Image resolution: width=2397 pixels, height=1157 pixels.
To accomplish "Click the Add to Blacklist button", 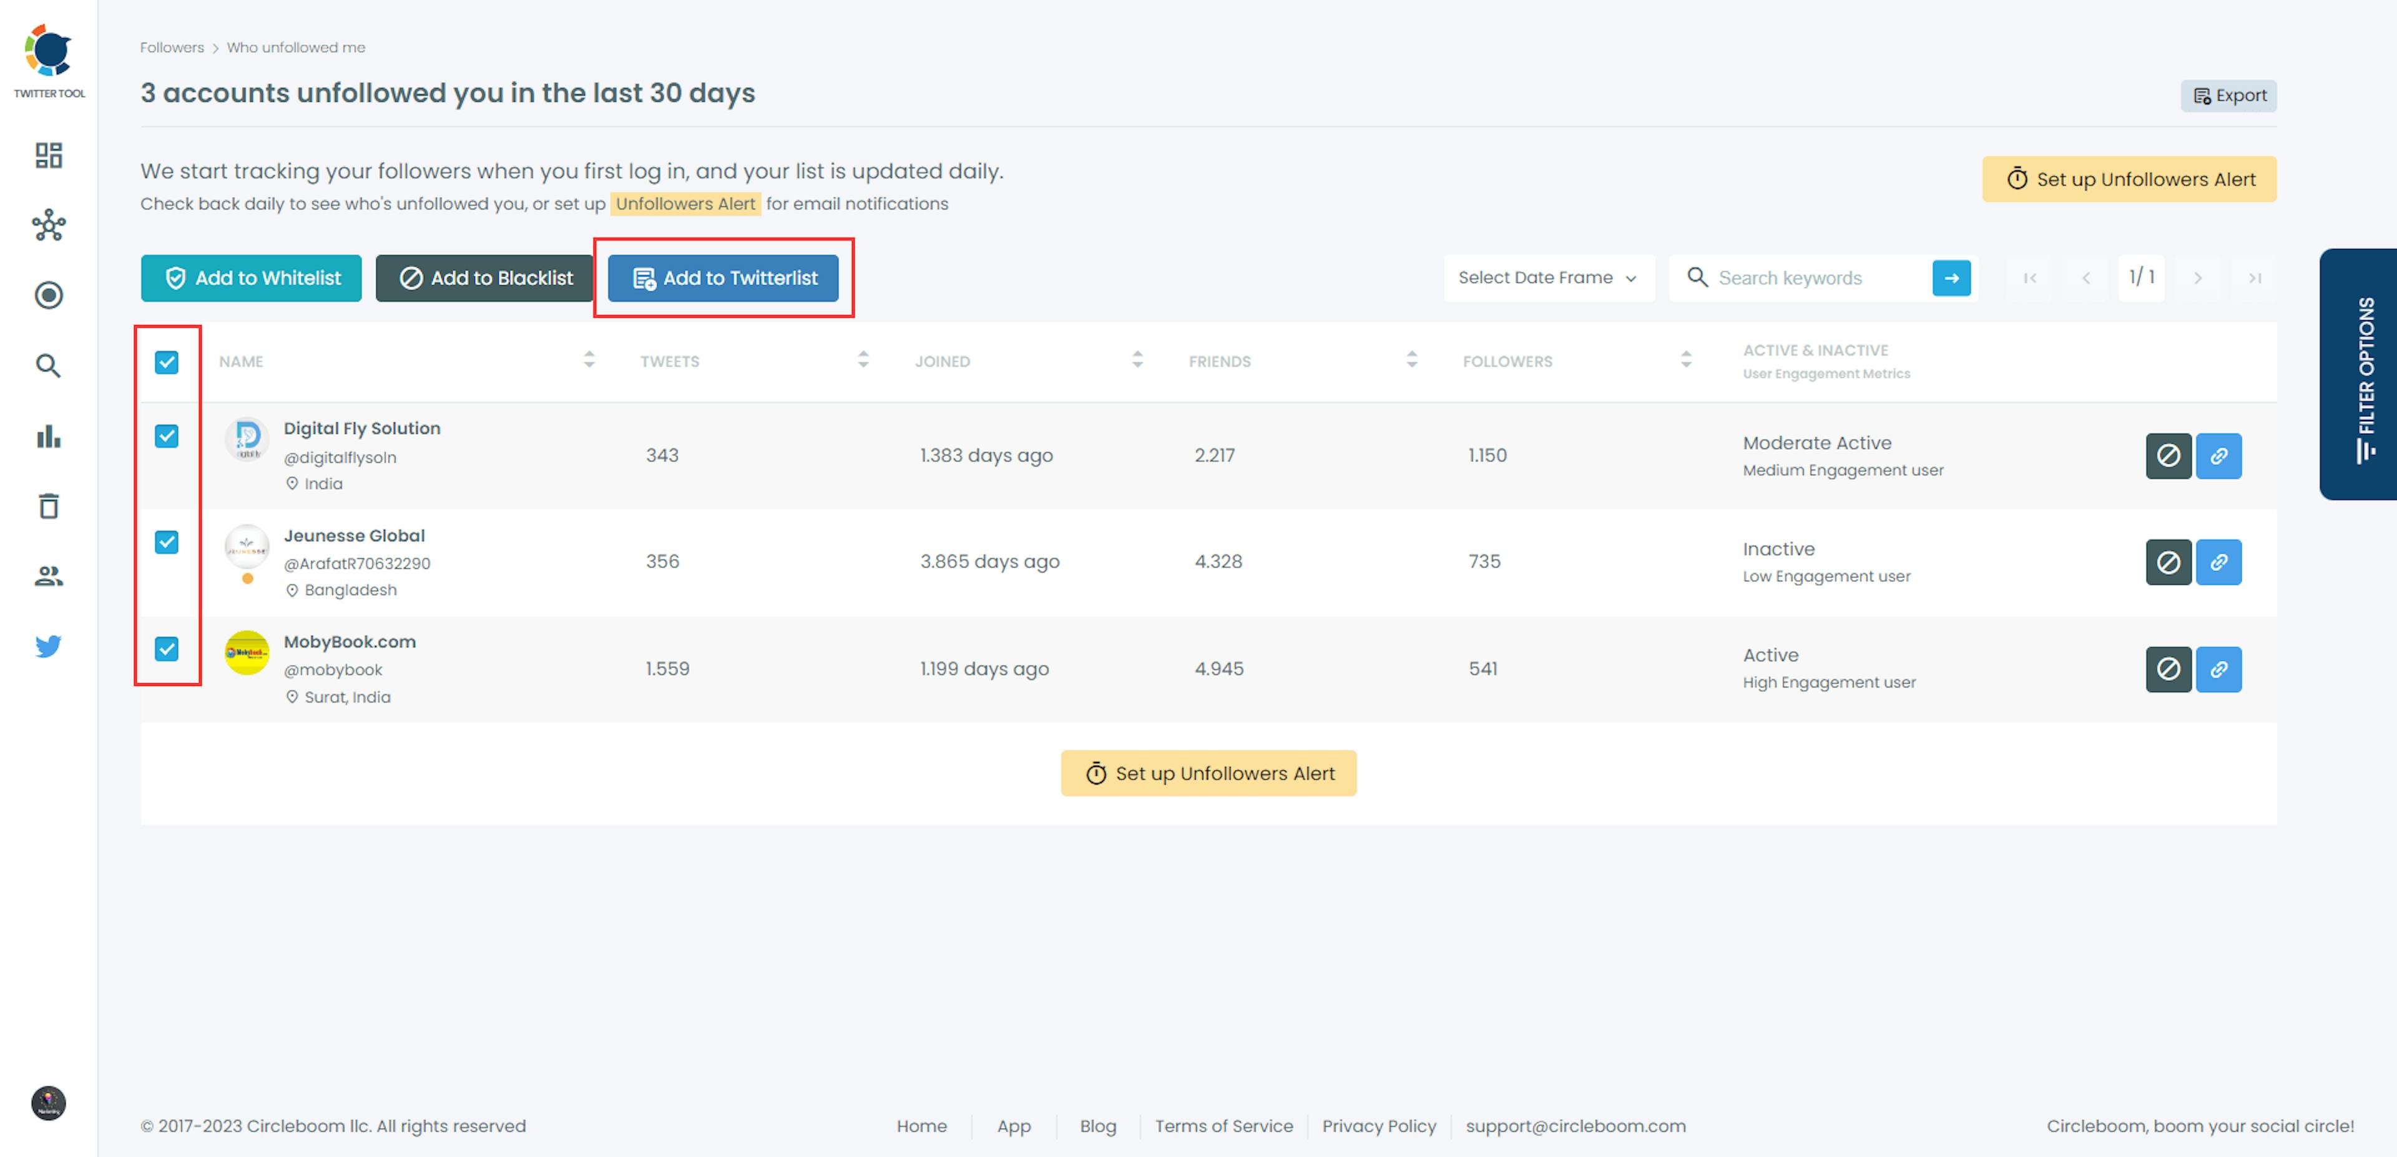I will coord(484,278).
